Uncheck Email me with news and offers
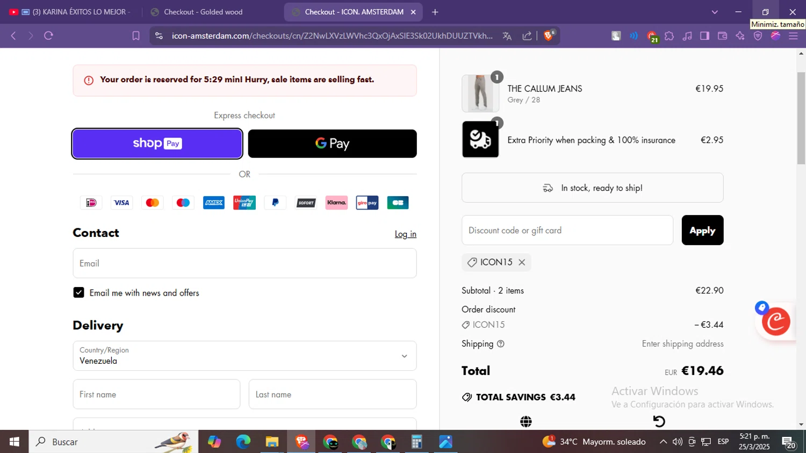Viewport: 806px width, 453px height. click(79, 292)
